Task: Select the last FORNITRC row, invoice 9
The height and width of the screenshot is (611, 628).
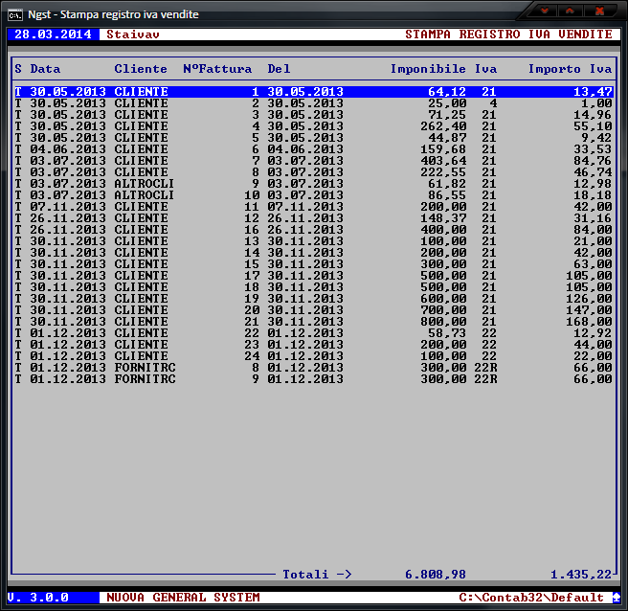Action: tap(313, 379)
